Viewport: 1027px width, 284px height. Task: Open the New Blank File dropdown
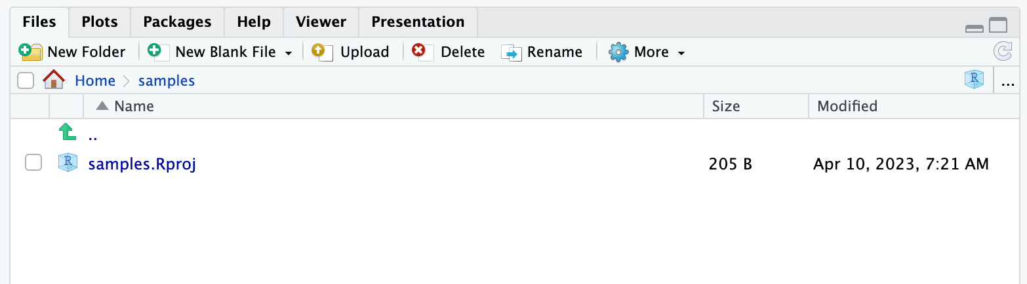click(288, 52)
